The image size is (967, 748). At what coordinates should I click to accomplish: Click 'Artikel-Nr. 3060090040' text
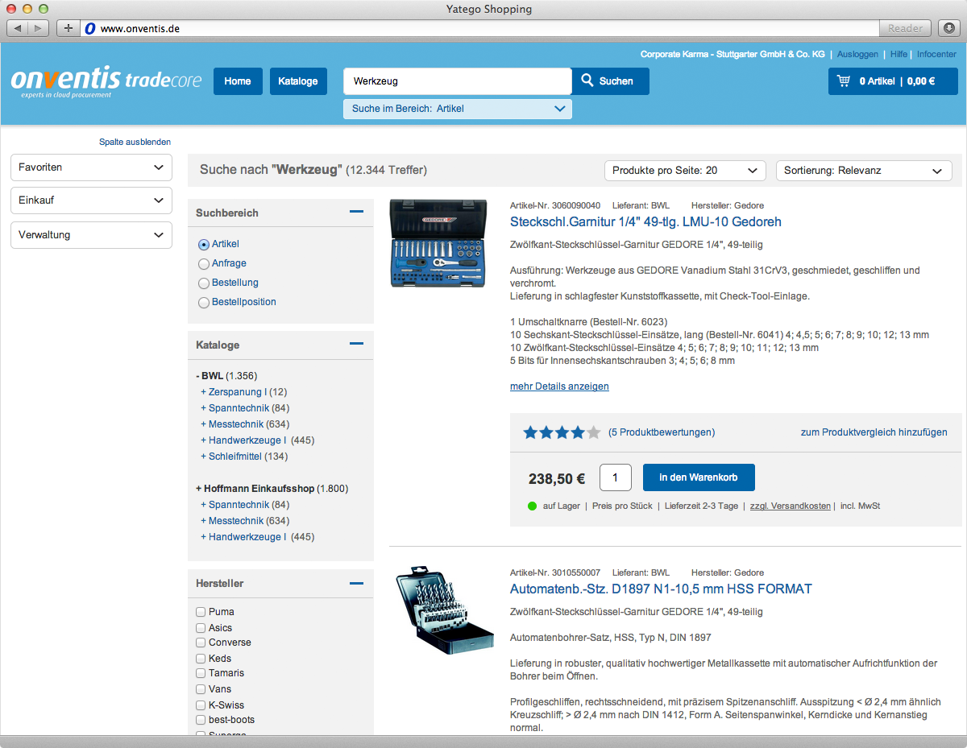tap(555, 206)
